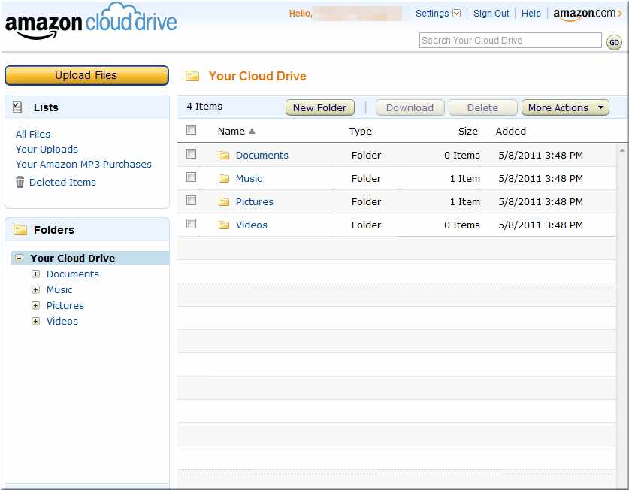Click the Delete button
Viewport: 629px width, 490px height.
(482, 107)
